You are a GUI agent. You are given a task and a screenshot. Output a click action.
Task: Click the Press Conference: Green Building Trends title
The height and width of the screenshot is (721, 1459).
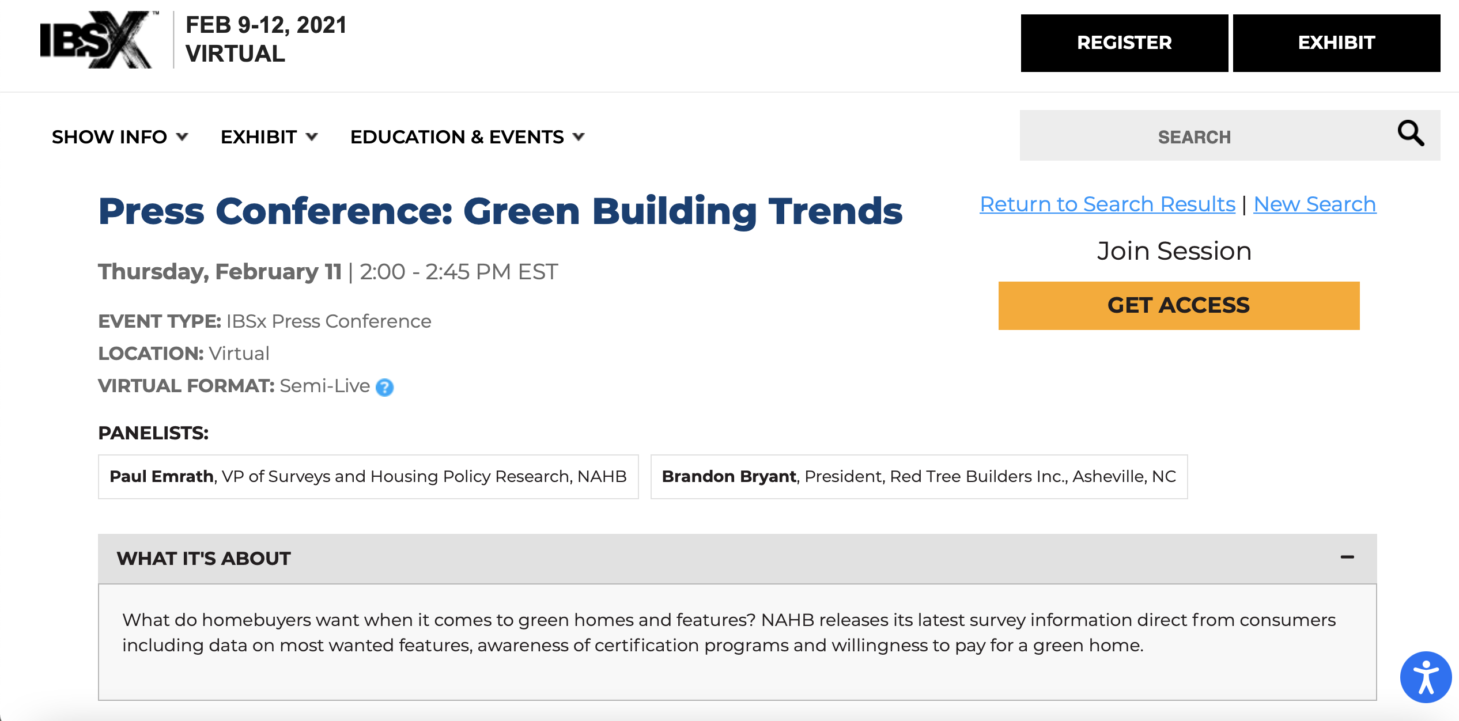click(500, 211)
